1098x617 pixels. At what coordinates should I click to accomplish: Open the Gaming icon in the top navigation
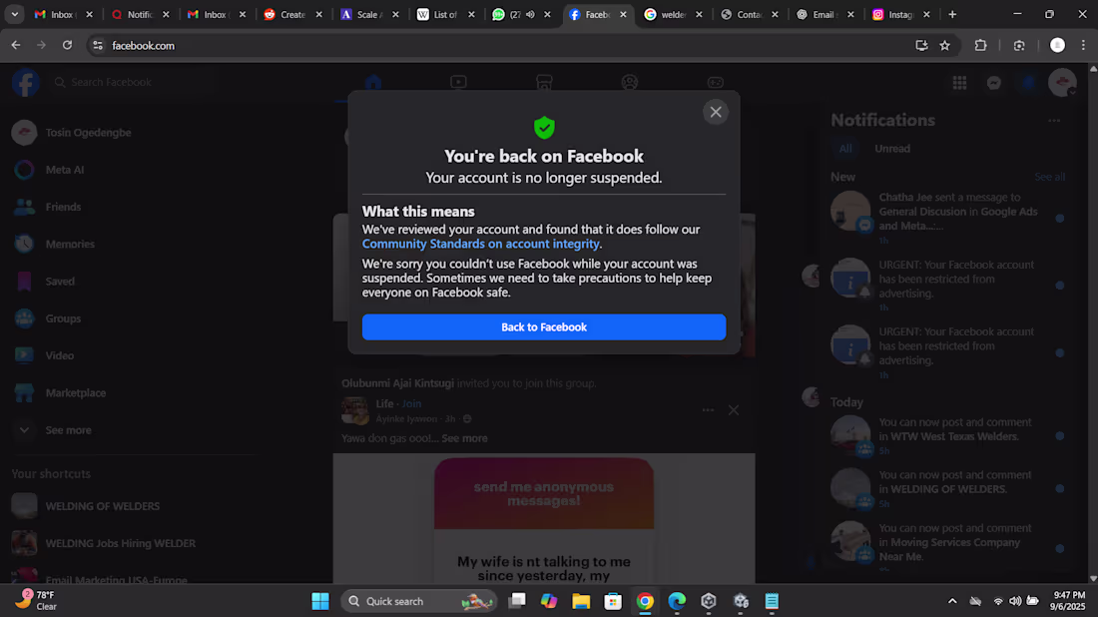tap(715, 83)
